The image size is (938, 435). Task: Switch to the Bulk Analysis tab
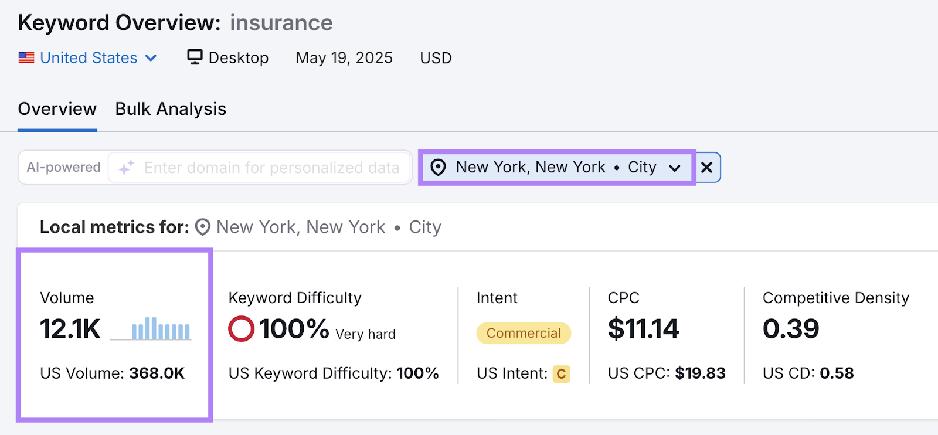click(x=170, y=108)
